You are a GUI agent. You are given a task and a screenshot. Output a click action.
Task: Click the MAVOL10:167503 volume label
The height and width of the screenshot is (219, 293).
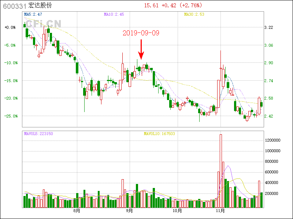coord(159,134)
